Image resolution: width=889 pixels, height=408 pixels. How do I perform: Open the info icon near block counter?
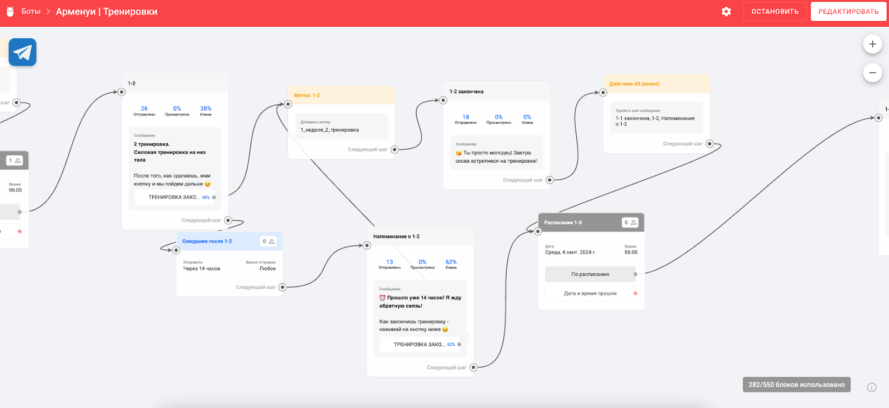pyautogui.click(x=872, y=387)
